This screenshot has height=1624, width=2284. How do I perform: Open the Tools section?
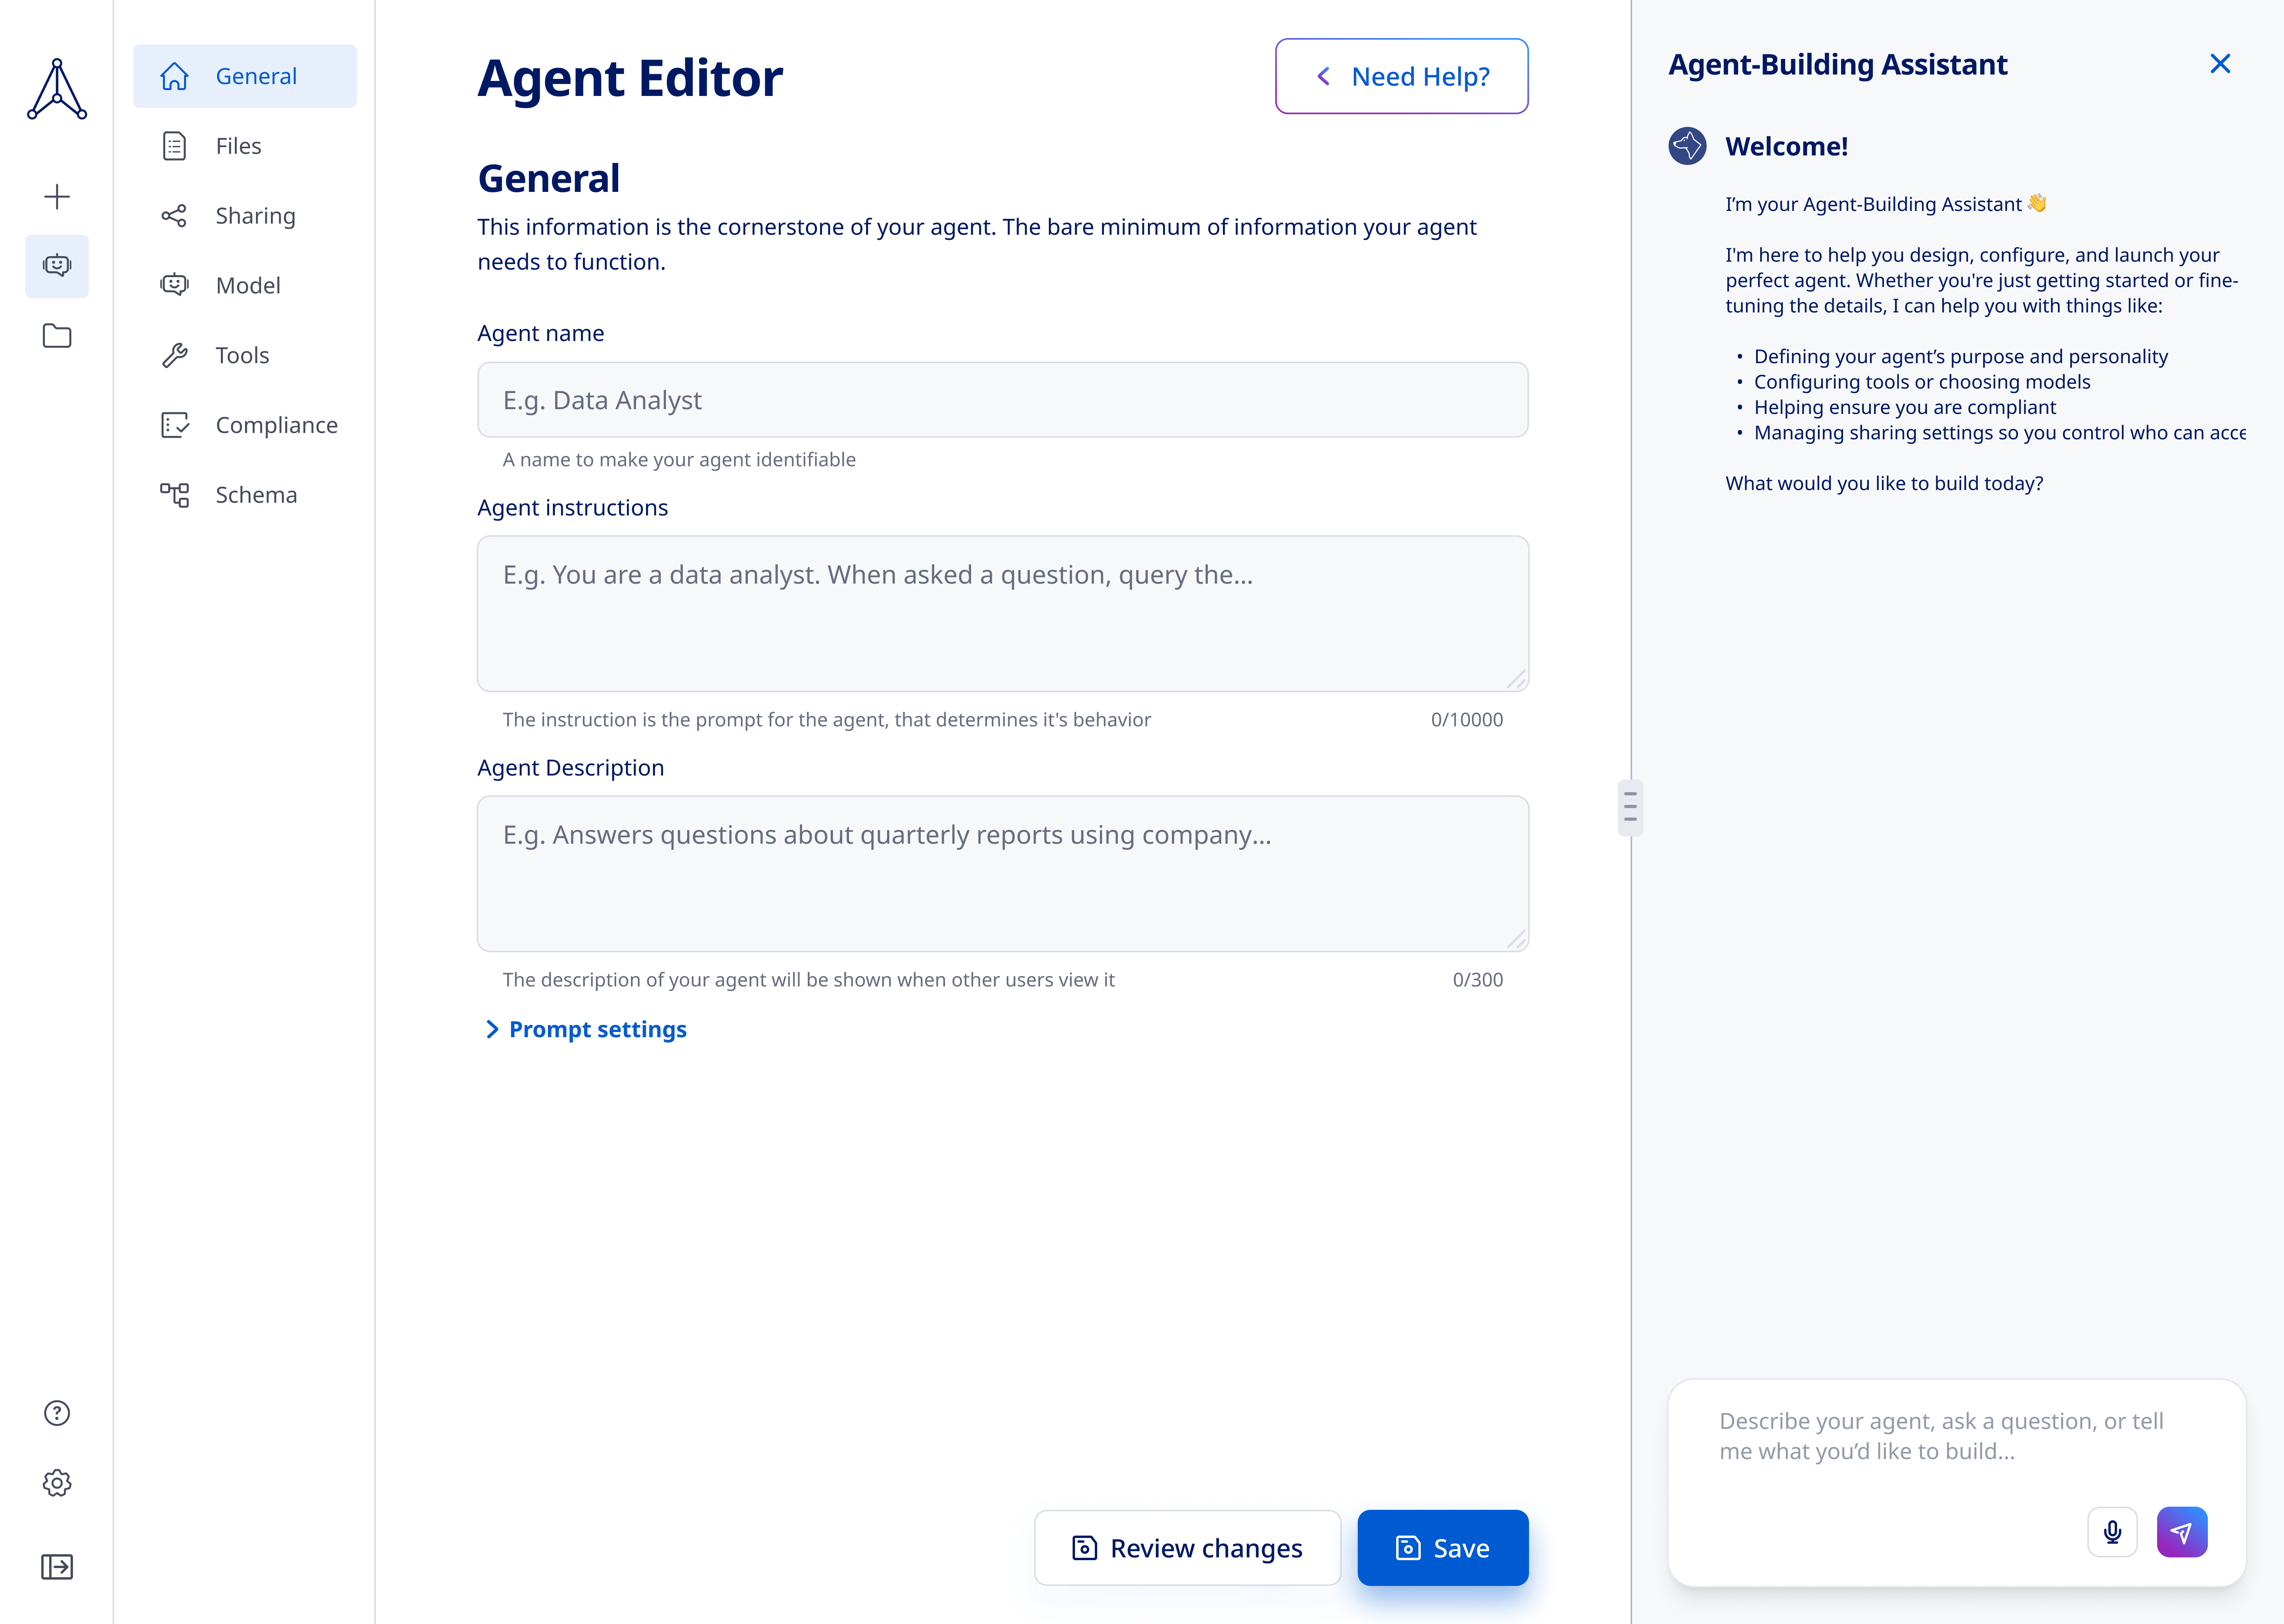pyautogui.click(x=245, y=355)
